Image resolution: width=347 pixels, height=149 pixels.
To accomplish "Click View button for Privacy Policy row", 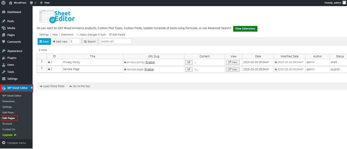I will tap(233, 62).
